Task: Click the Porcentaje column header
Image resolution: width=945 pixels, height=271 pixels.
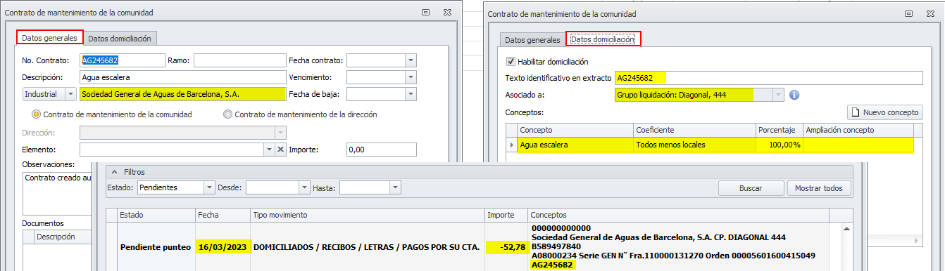Action: [x=780, y=130]
